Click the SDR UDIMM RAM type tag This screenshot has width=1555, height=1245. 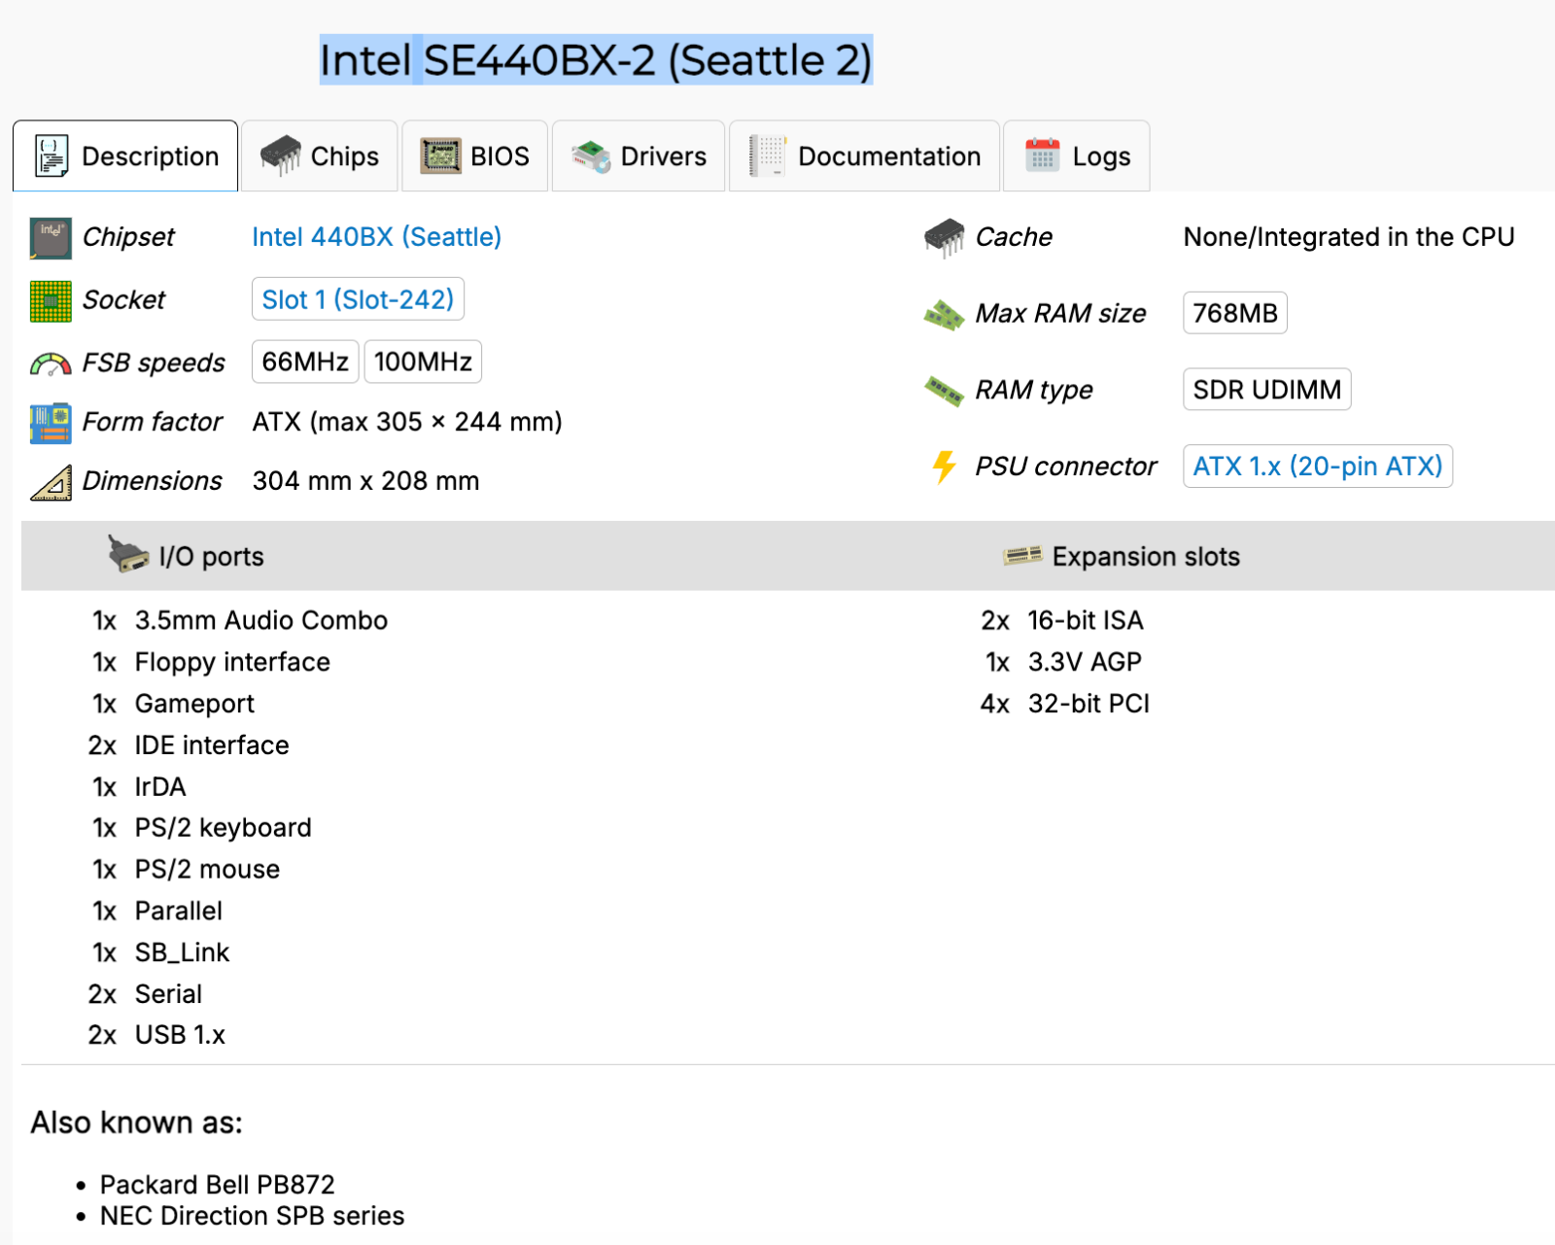(x=1267, y=390)
